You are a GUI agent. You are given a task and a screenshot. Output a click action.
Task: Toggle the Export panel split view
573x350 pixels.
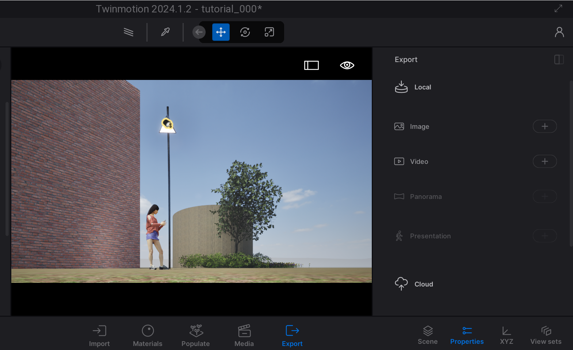pyautogui.click(x=559, y=59)
